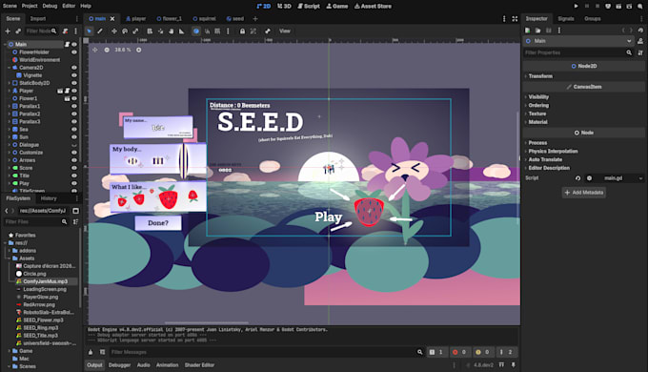The image size is (648, 372).
Task: Lock the selected node with padlock icon
Action: click(x=242, y=31)
